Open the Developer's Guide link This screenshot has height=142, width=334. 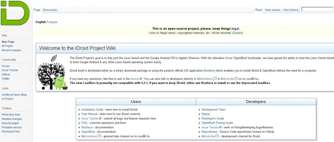(x=213, y=119)
